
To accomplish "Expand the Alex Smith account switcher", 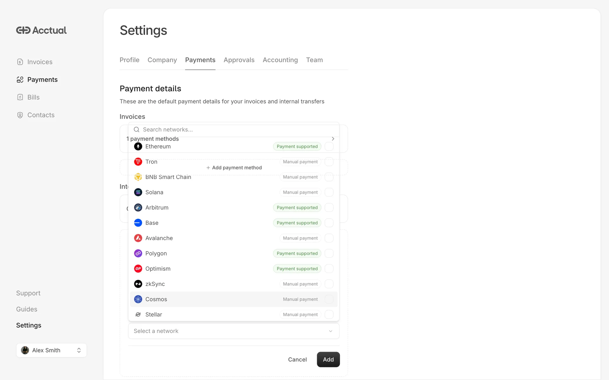I will (x=51, y=350).
